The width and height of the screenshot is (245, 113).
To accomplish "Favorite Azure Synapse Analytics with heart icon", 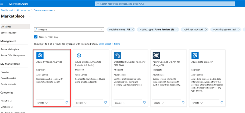I will click(x=67, y=102).
